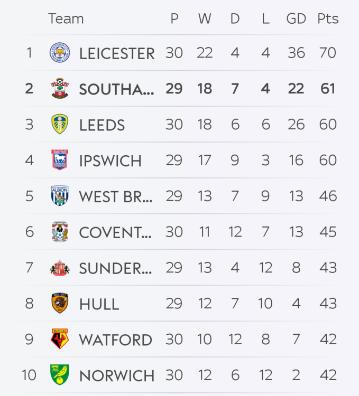Screen dimensions: 359x396
Task: Click the Coventry club crest icon
Action: 60,232
